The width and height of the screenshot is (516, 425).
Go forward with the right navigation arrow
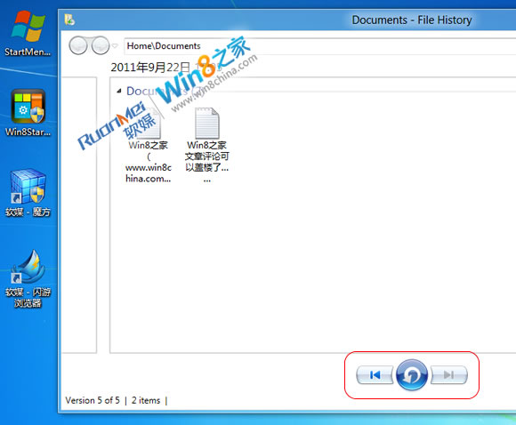[x=101, y=45]
